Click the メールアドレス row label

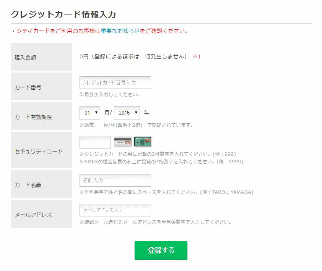tap(33, 215)
